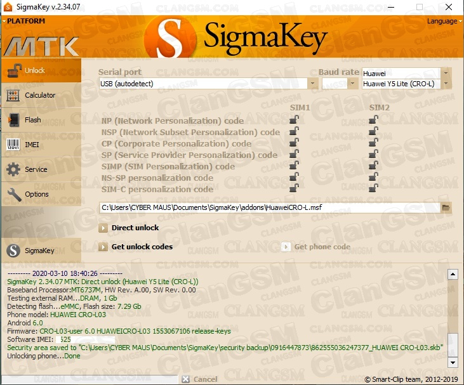Click the Get unlock codes button
The width and height of the screenshot is (464, 385).
click(x=136, y=247)
